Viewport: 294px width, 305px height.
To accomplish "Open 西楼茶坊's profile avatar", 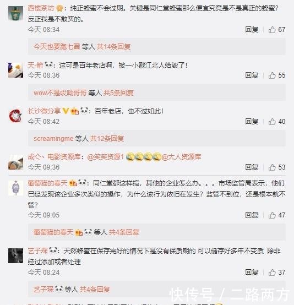I will 16,13.
